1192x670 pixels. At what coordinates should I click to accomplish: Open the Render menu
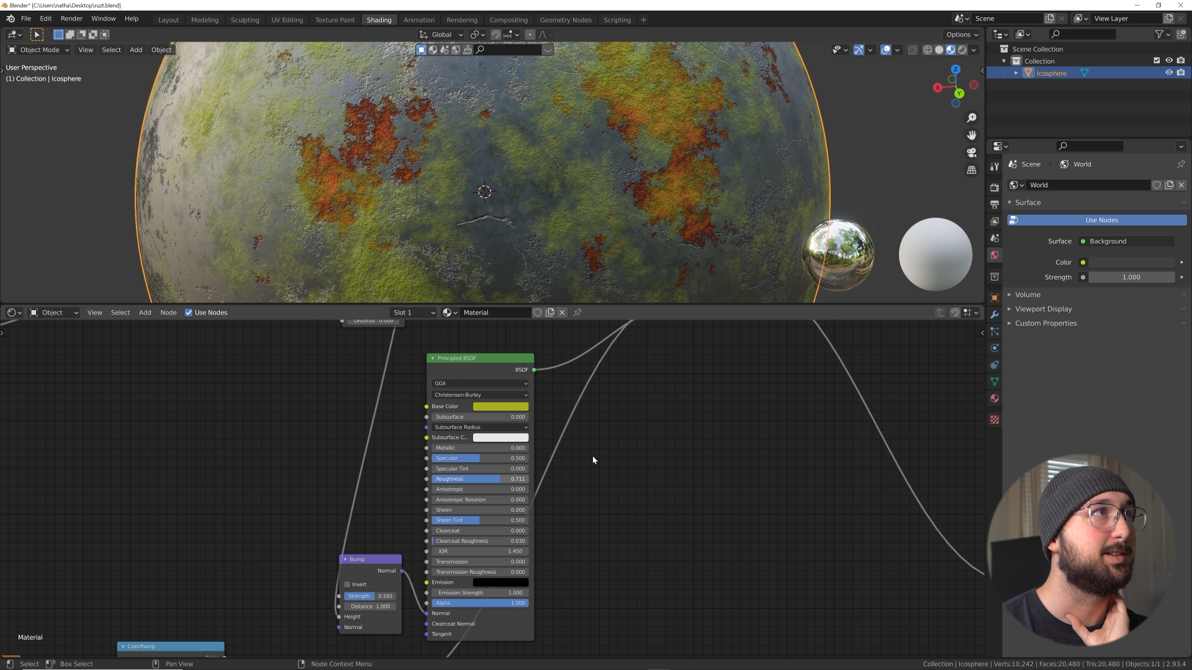71,19
